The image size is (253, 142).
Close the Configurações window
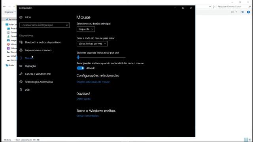pos(191,8)
